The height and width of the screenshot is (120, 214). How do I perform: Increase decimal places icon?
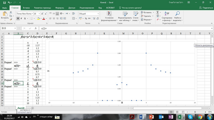click(94, 18)
